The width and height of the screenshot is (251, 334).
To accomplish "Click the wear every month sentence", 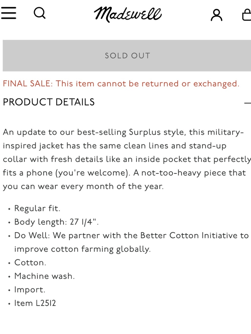I will [83, 186].
